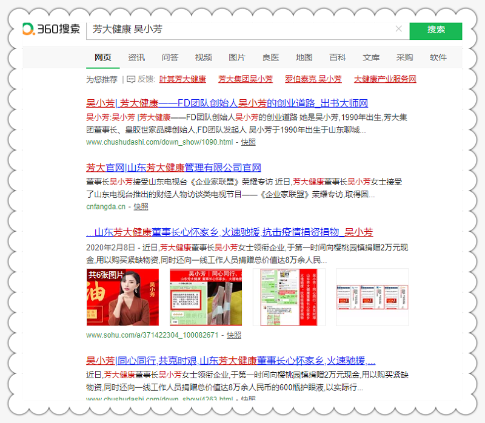Click the 反馈 feedback chat icon
The height and width of the screenshot is (423, 485).
click(x=131, y=79)
